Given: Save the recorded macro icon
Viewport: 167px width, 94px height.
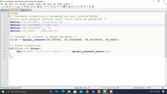Looking at the screenshot, I should [x=93, y=7].
